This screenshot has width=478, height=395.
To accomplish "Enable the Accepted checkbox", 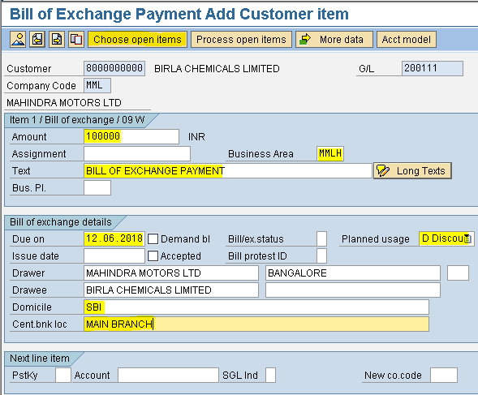I will pyautogui.click(x=153, y=256).
